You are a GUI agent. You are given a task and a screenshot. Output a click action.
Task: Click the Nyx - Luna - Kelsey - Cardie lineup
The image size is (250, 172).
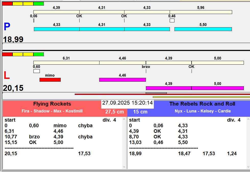tap(203, 111)
